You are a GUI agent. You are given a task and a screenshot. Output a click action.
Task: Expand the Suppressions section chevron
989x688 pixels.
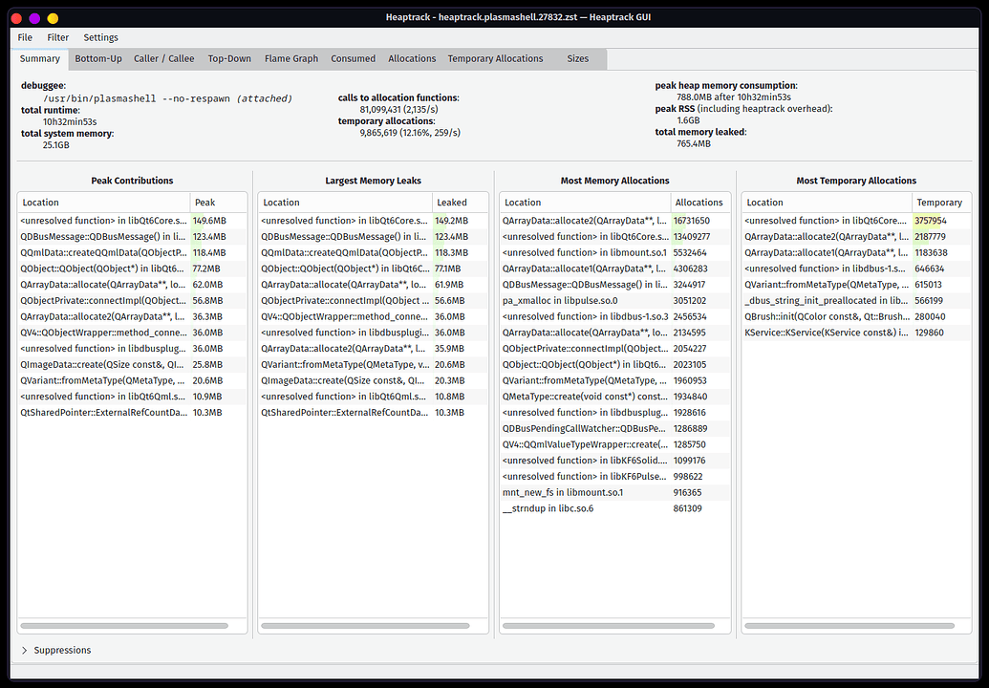point(24,650)
